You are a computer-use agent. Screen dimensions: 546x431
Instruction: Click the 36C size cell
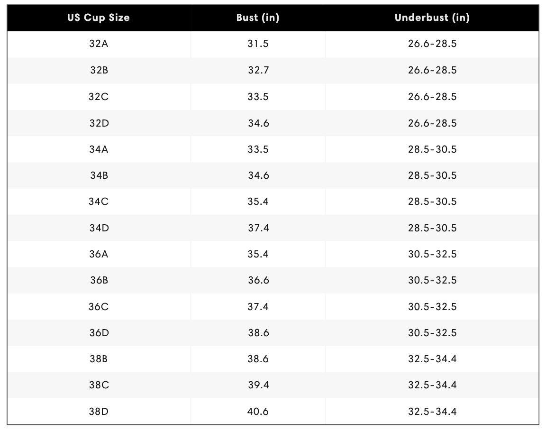coord(99,307)
